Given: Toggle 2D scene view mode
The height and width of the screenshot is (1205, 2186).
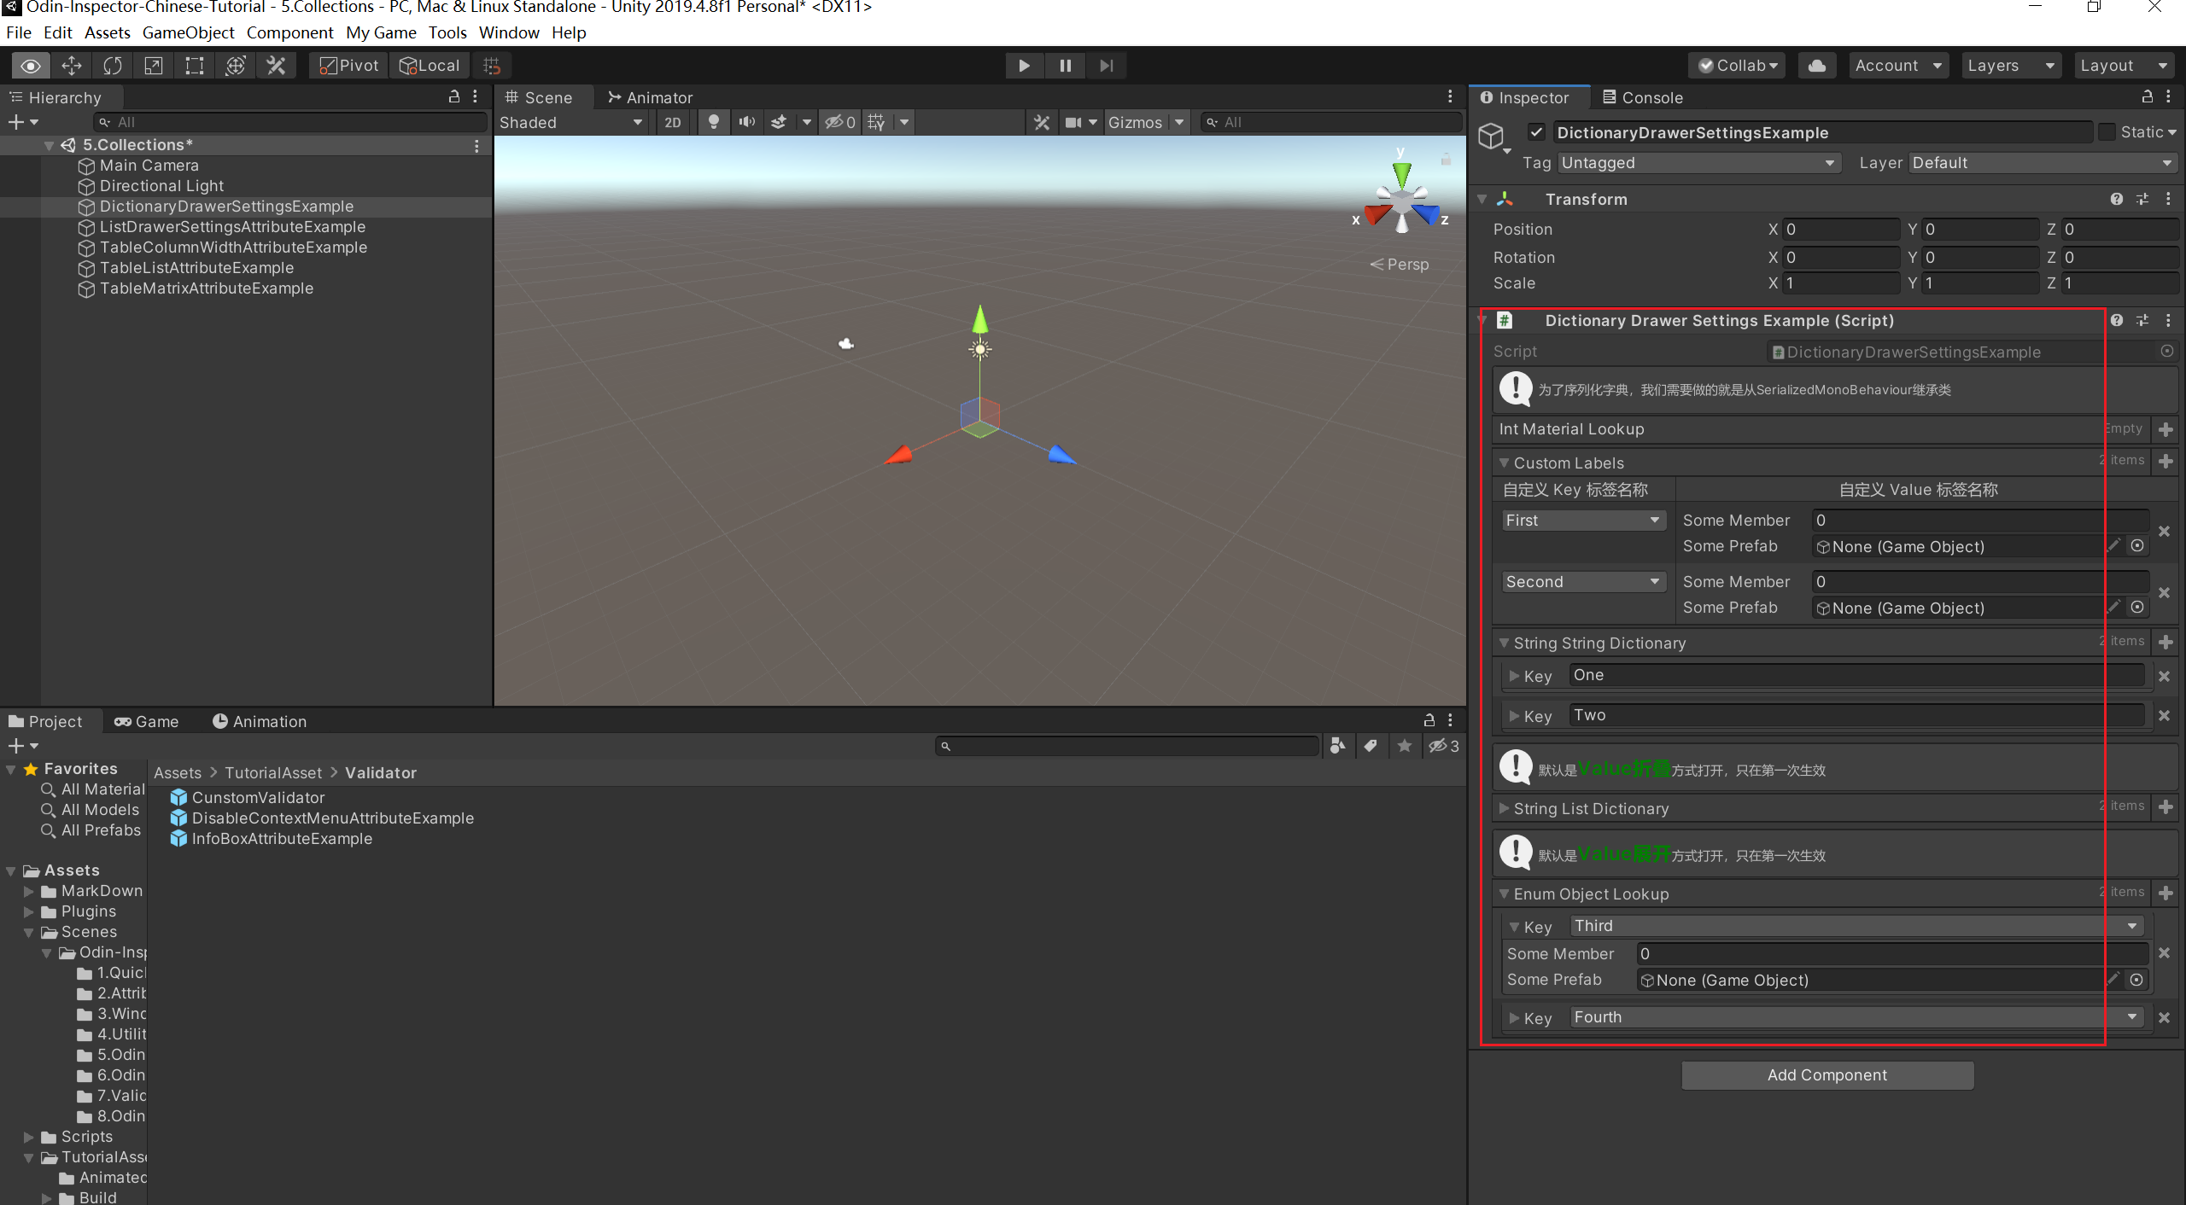Looking at the screenshot, I should click(x=673, y=122).
